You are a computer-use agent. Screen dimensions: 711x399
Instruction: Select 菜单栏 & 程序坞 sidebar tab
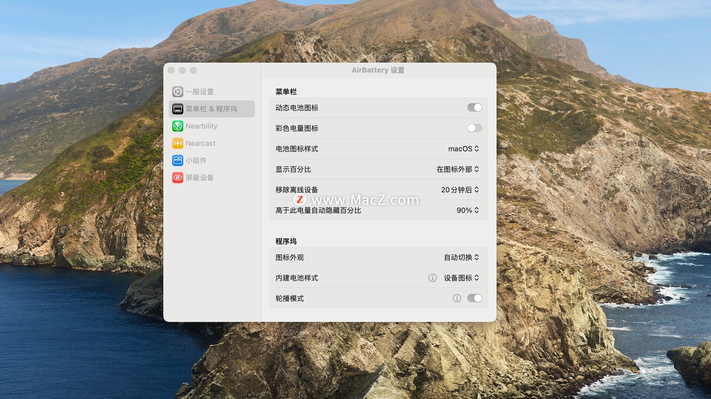[x=212, y=109]
